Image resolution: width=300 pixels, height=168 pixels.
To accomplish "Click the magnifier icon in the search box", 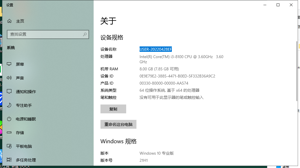I will coord(85,34).
